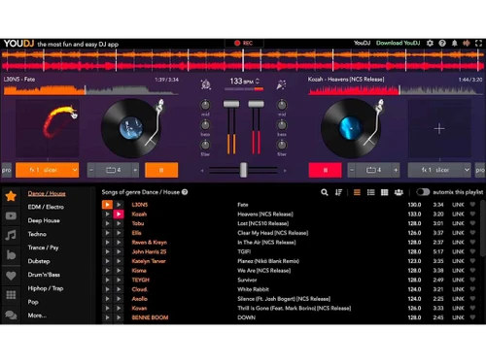
Task: Select EDM / Electro genre
Action: pyautogui.click(x=46, y=207)
